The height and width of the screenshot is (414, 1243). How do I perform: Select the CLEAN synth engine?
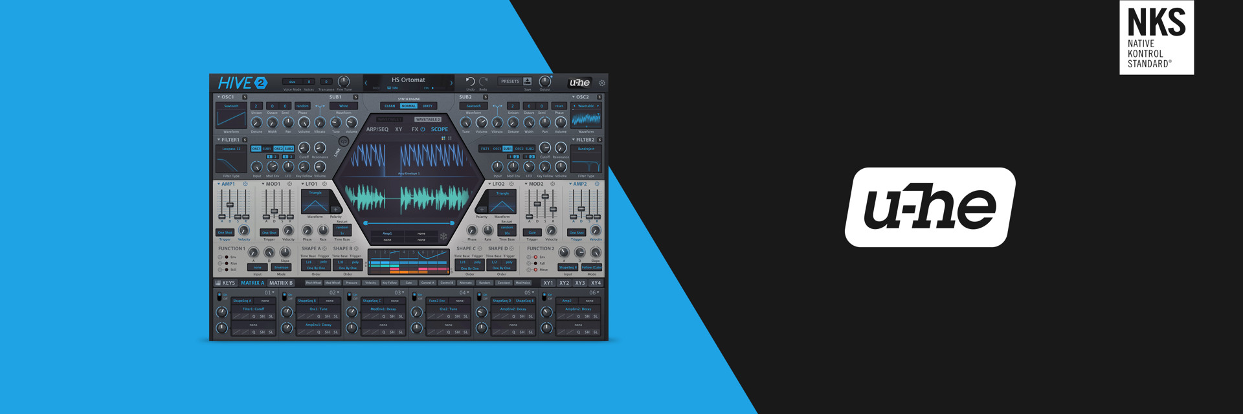390,106
